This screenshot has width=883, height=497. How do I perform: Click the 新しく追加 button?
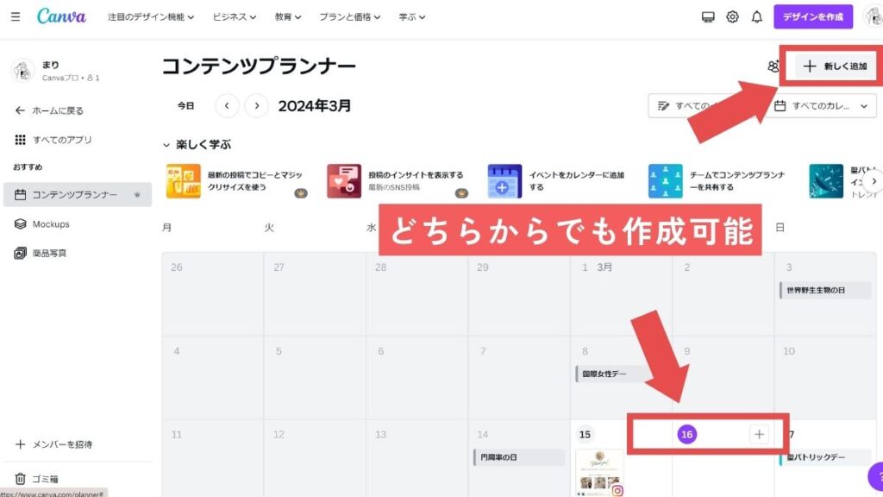tap(835, 66)
